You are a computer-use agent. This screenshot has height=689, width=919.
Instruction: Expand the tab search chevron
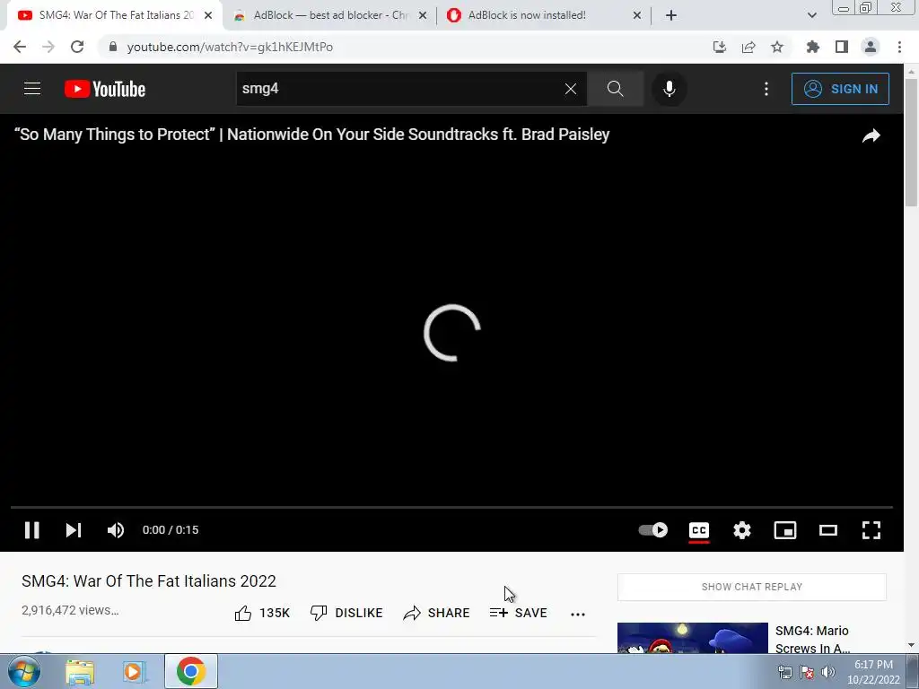click(x=811, y=15)
